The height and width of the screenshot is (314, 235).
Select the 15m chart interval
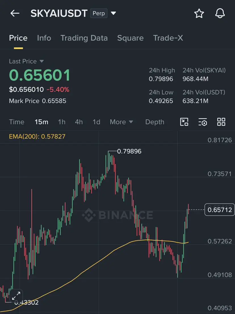point(41,122)
